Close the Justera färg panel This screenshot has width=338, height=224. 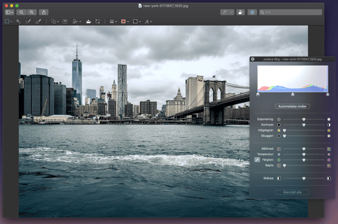coord(252,59)
